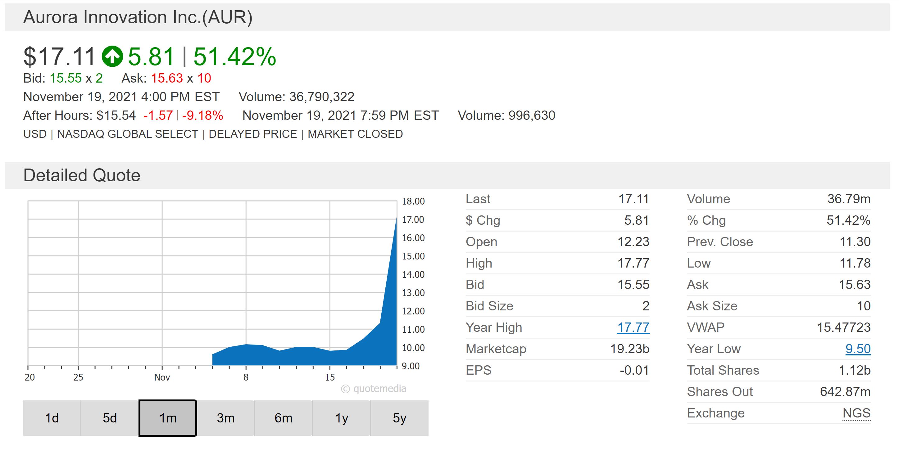This screenshot has width=899, height=451.
Task: Switch chart to 6m range
Action: (284, 418)
